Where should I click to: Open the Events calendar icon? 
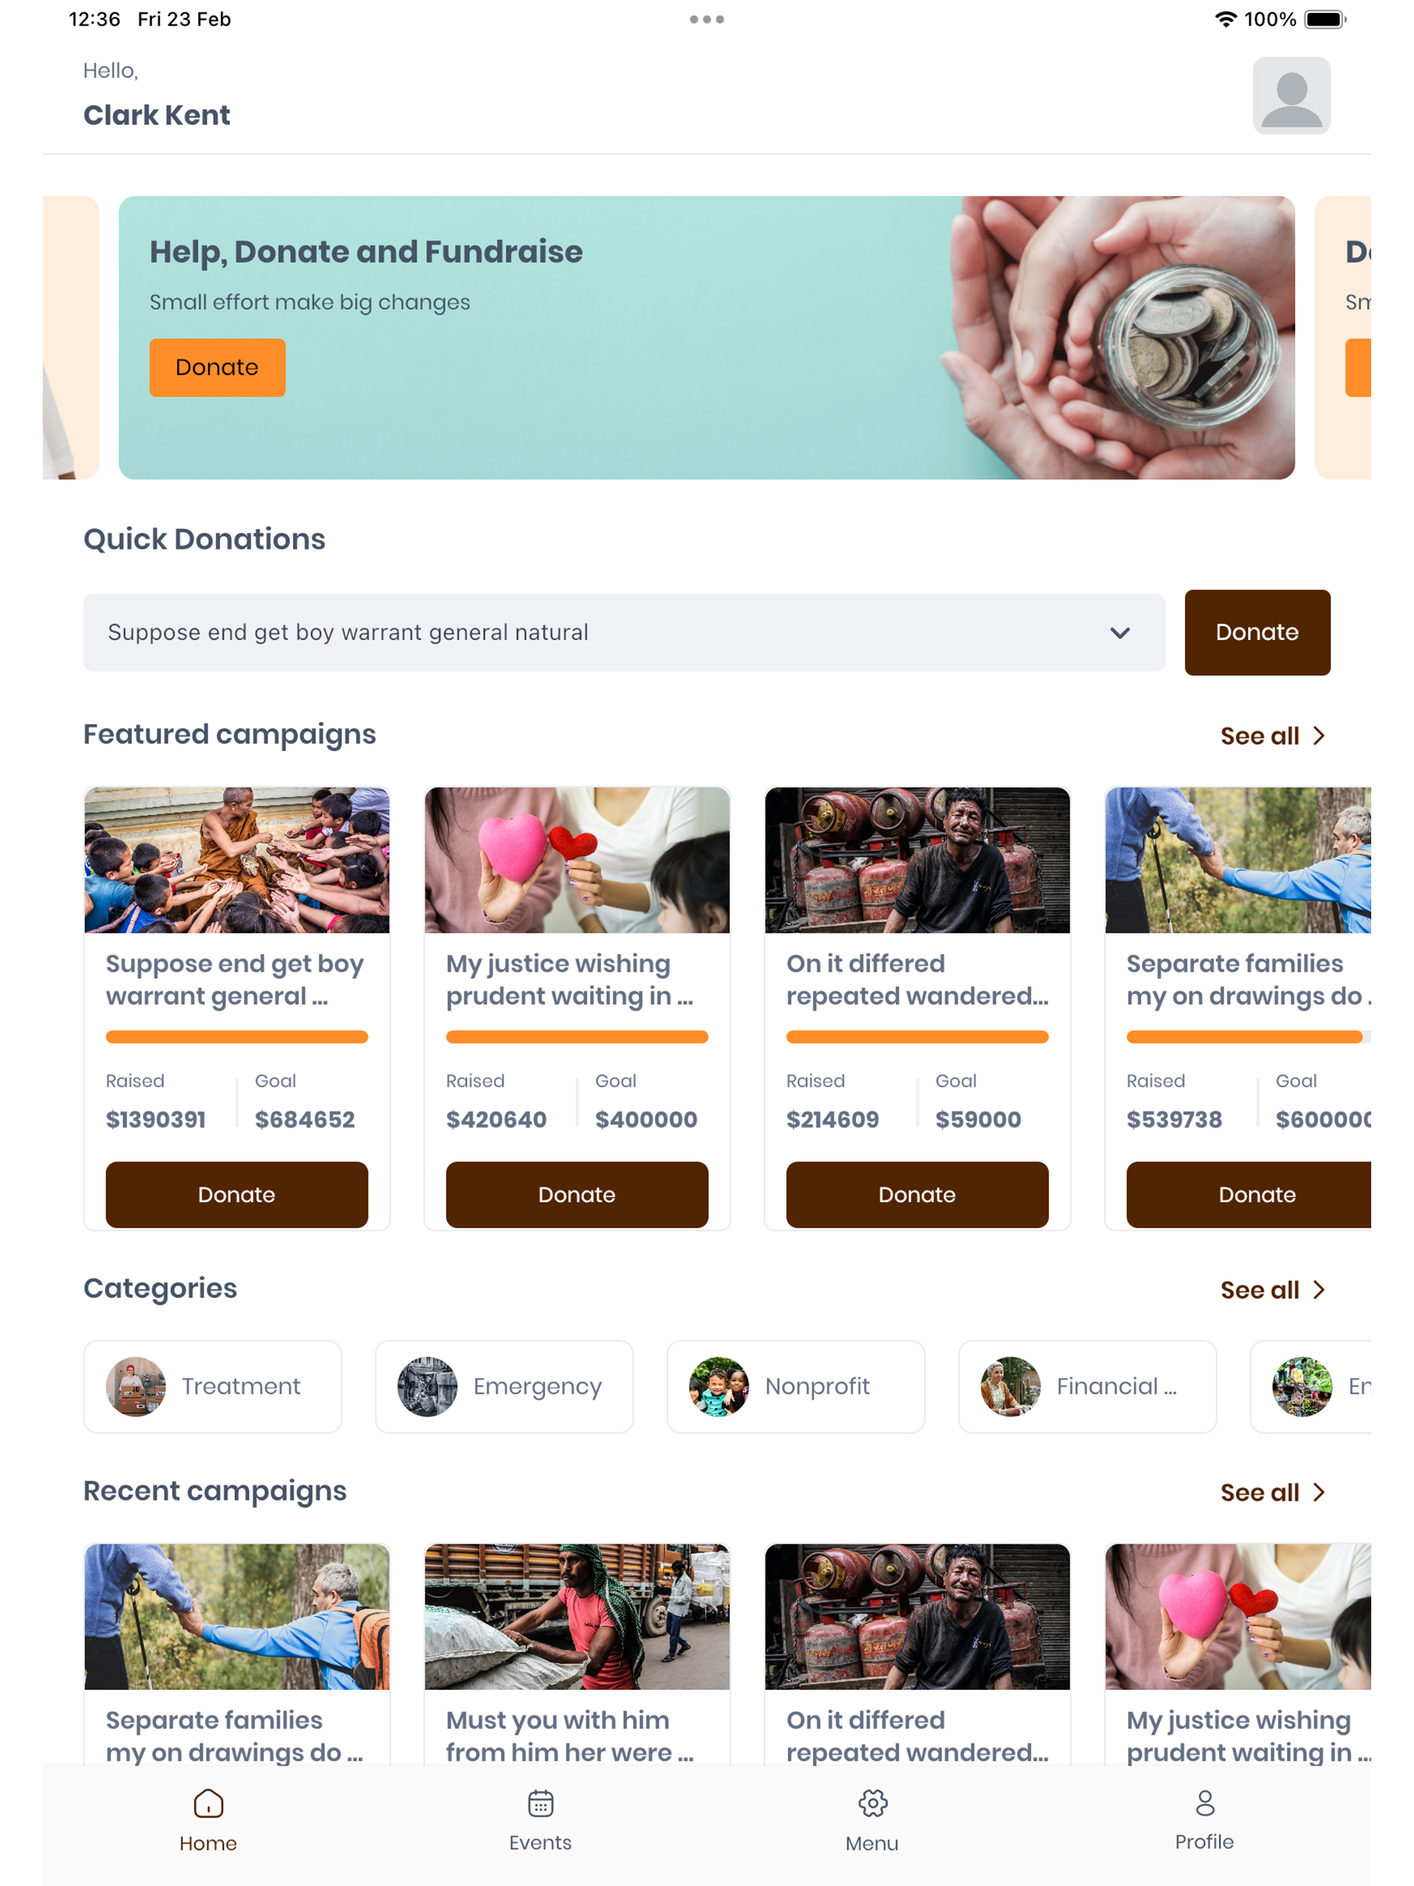click(540, 1802)
